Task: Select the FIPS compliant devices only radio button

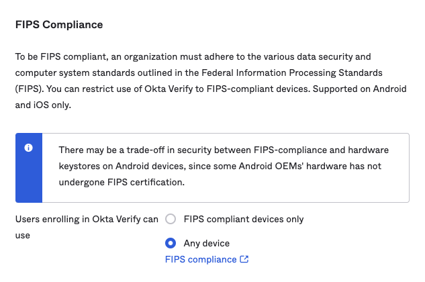Action: coord(171,219)
